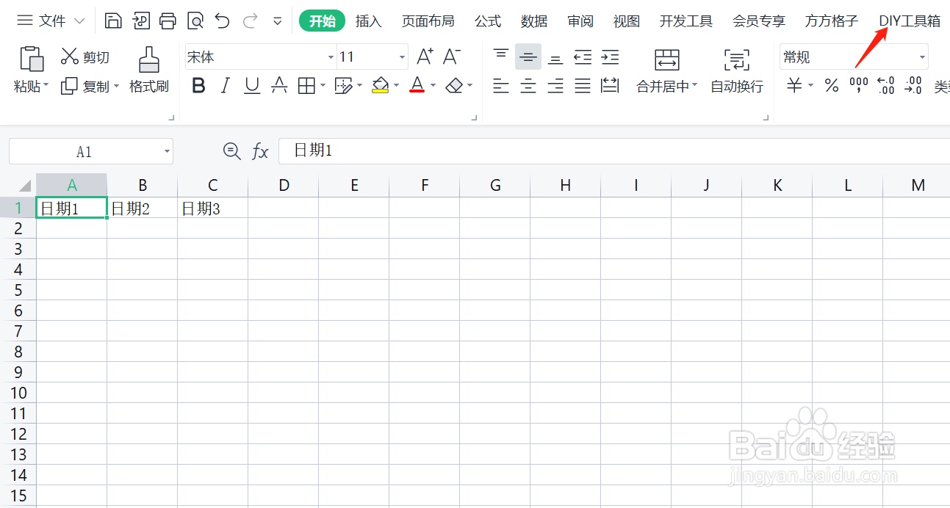
Task: Enable 自动换行 wrap text
Action: [x=735, y=85]
